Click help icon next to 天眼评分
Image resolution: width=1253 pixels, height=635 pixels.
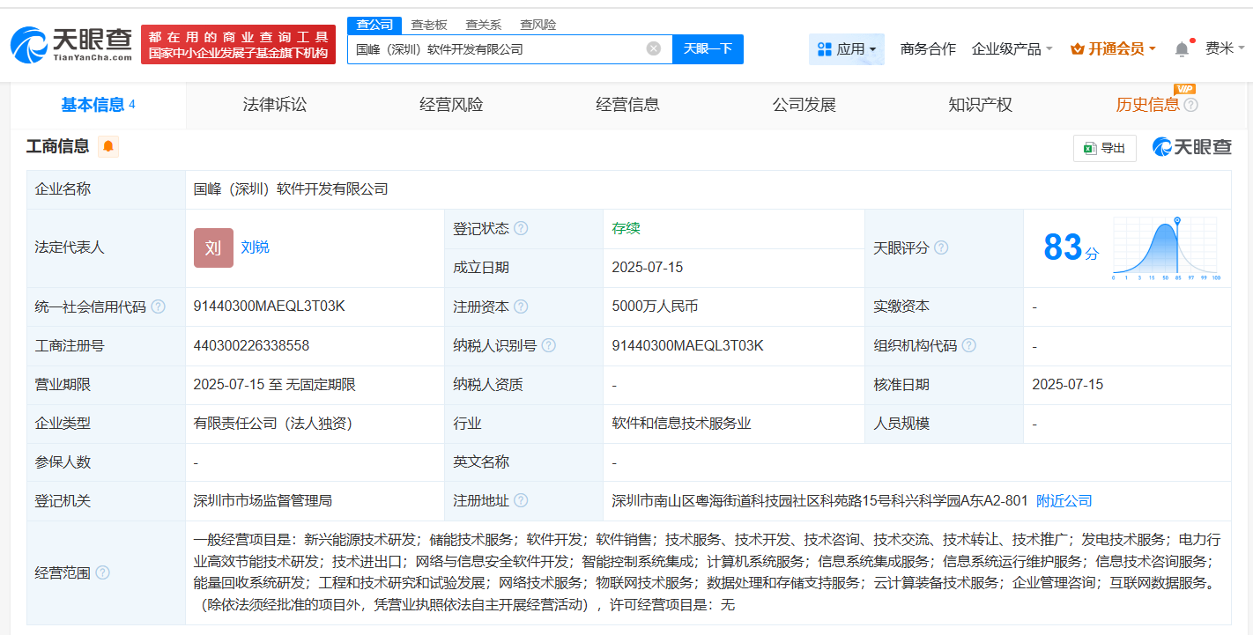coord(941,248)
